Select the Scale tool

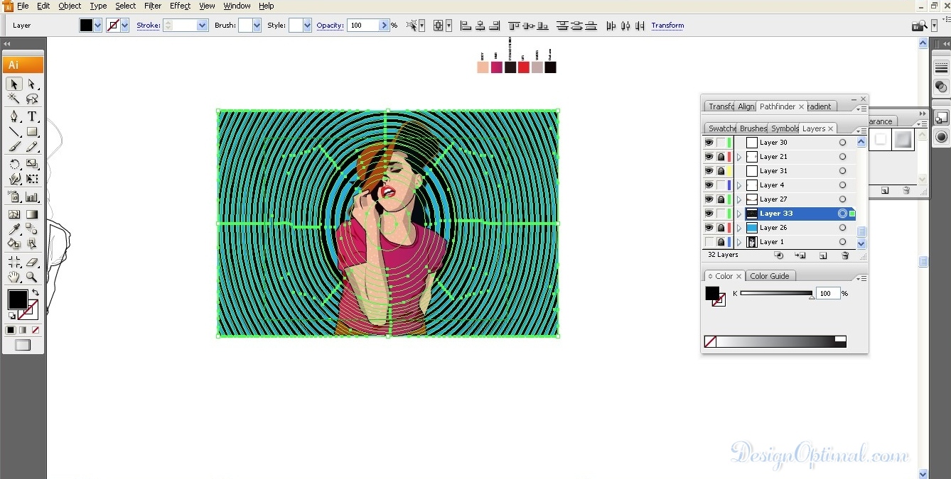[x=32, y=164]
